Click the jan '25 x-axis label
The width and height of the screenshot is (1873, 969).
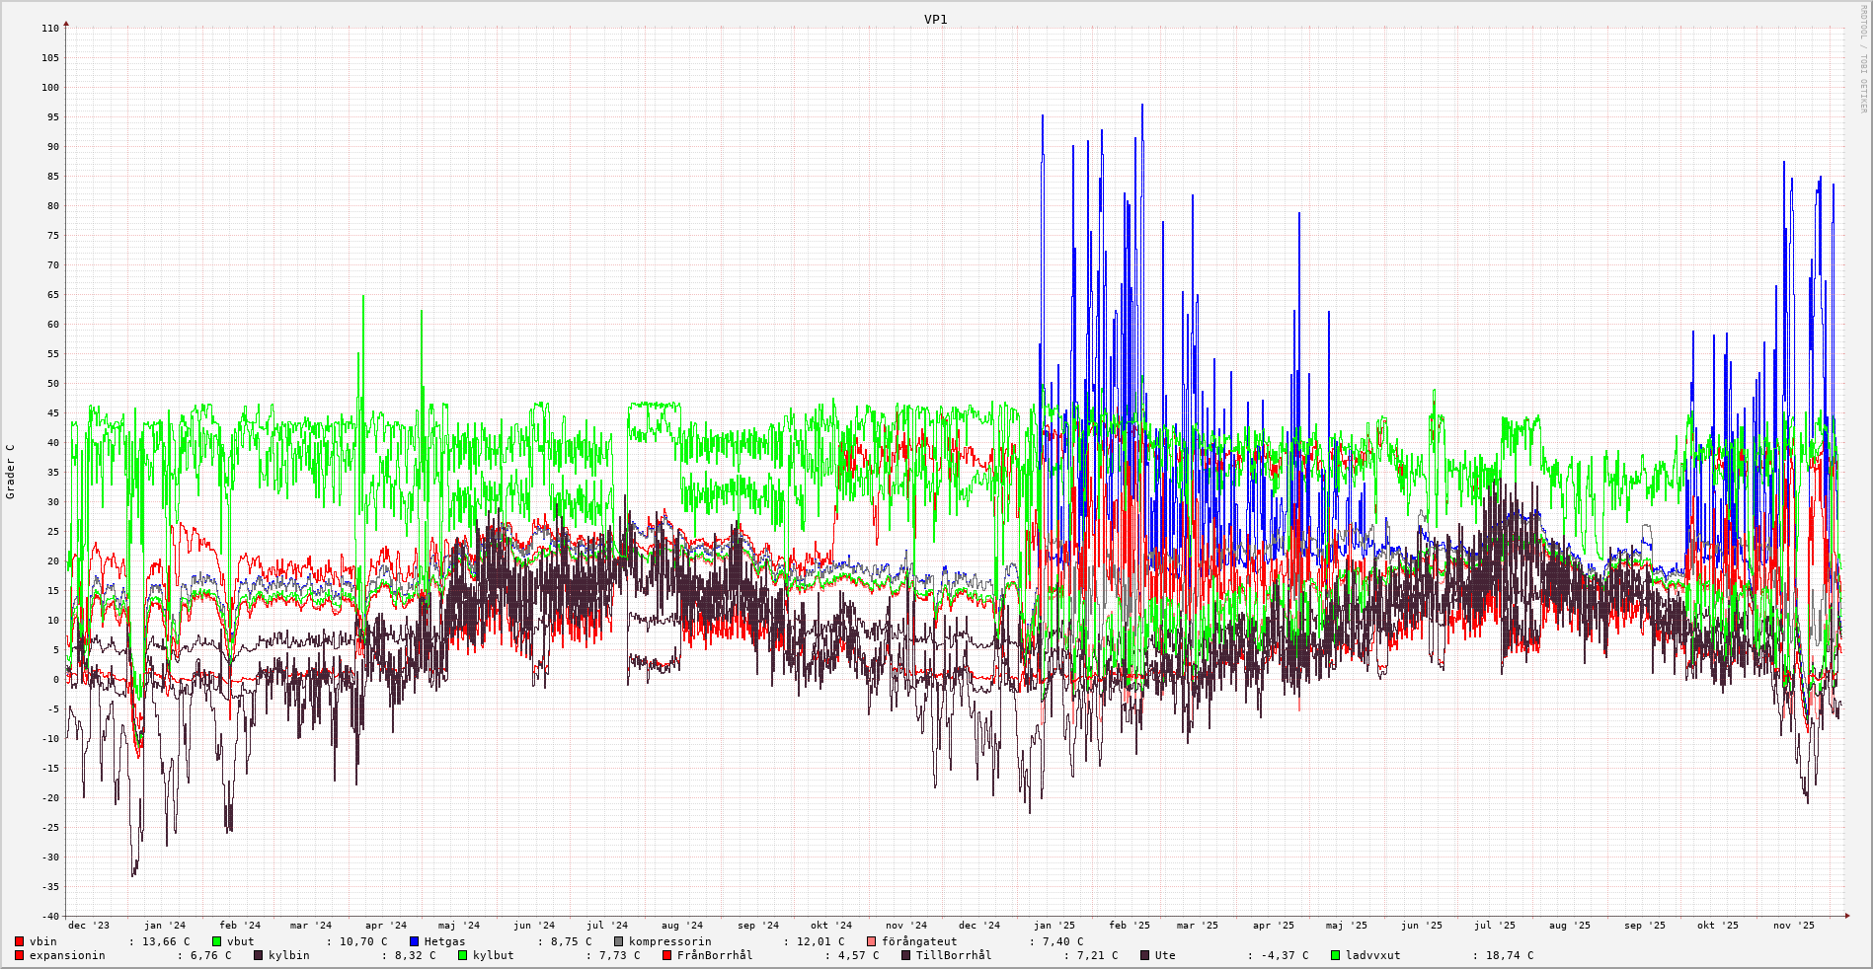(x=1054, y=926)
